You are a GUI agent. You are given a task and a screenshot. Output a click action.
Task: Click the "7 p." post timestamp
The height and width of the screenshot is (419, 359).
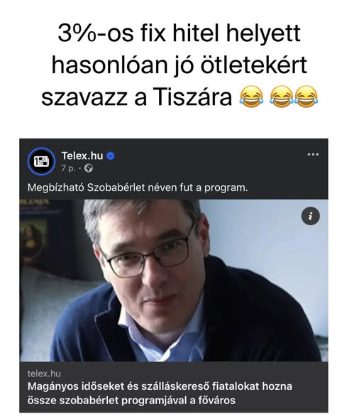pyautogui.click(x=68, y=168)
